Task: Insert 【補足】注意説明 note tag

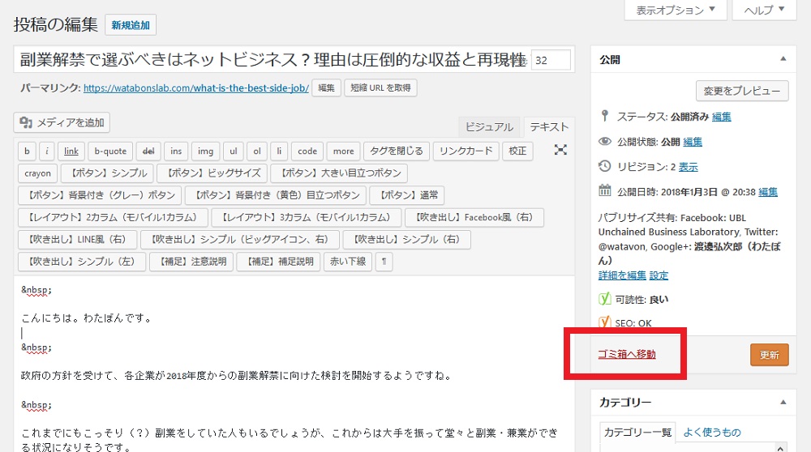Action: 191,262
